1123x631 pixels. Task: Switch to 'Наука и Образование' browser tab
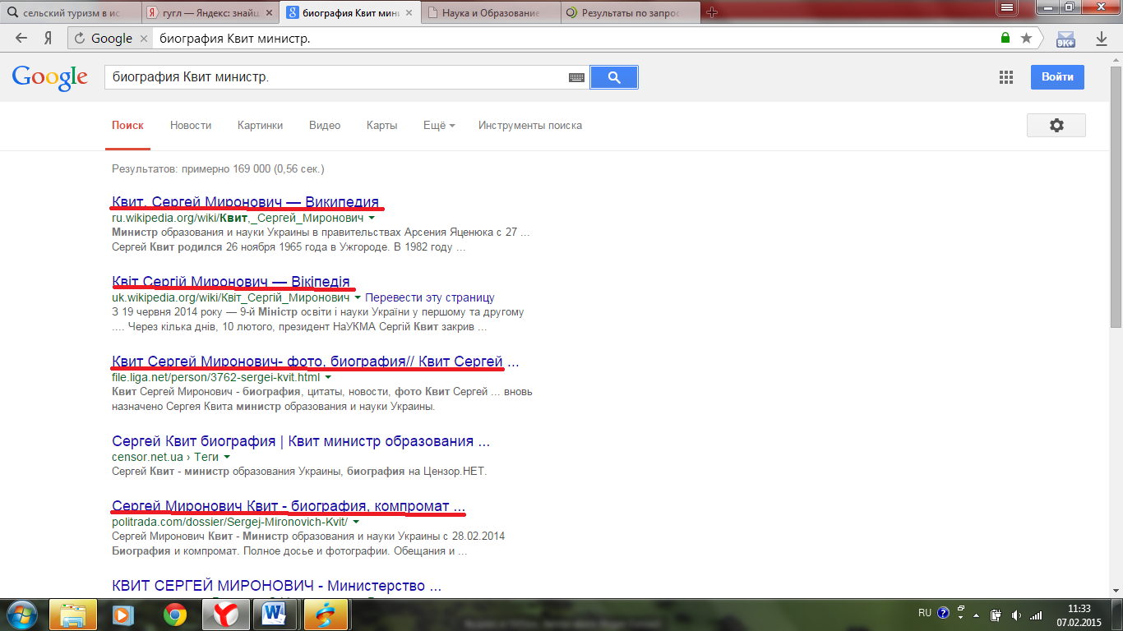pos(491,13)
